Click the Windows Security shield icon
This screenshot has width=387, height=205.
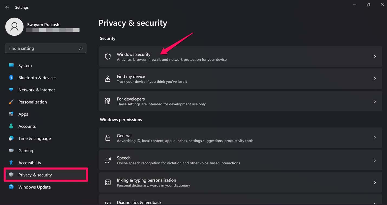tap(108, 57)
